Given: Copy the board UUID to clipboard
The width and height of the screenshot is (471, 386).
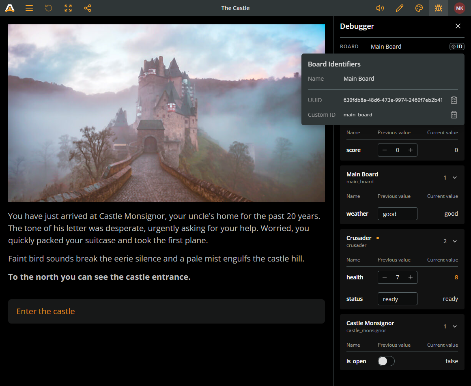Looking at the screenshot, I should pyautogui.click(x=454, y=100).
